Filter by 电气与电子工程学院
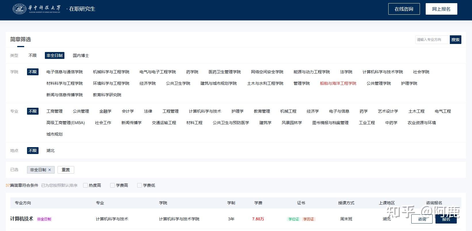The image size is (472, 231). pos(158,72)
